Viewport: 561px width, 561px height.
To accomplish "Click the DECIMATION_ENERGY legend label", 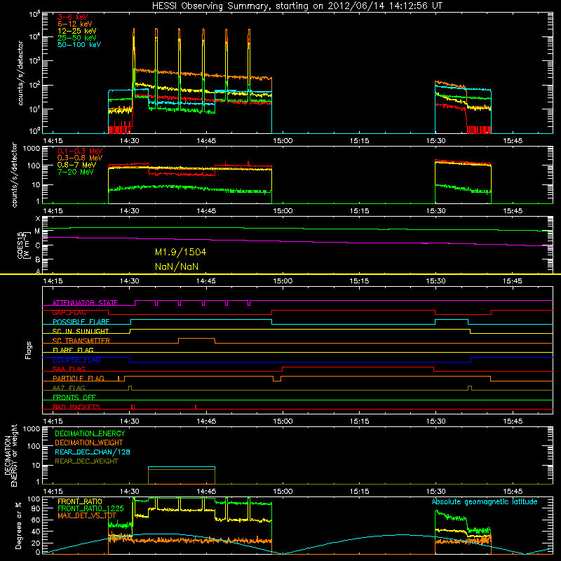I will 90,433.
